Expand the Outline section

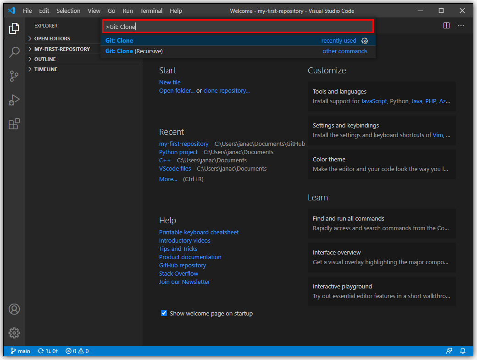coord(84,59)
